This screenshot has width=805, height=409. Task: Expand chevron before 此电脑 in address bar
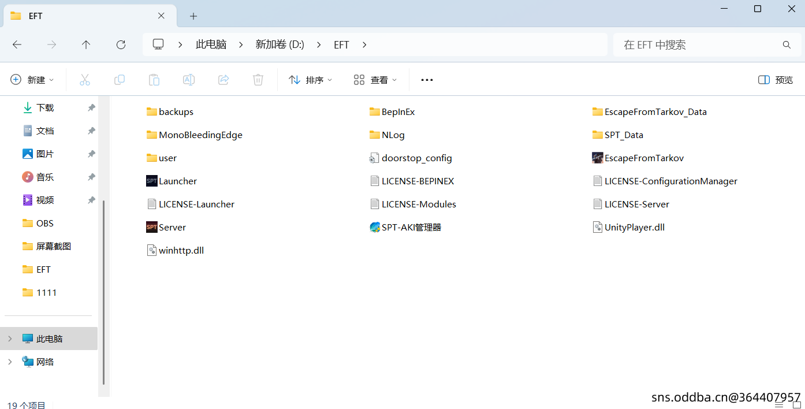(x=181, y=44)
